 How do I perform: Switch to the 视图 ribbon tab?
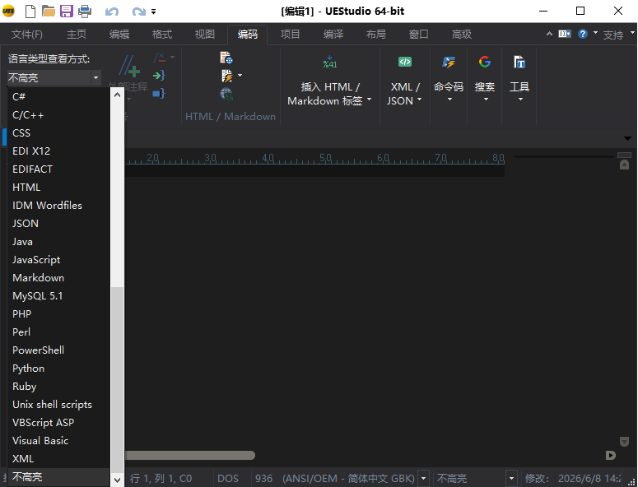click(x=205, y=35)
